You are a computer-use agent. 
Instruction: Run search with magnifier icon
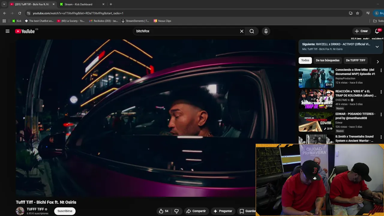point(252,31)
